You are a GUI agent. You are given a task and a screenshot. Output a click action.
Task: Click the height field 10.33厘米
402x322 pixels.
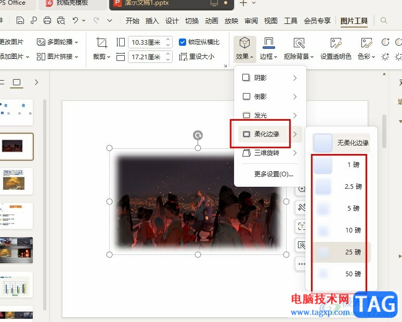pos(147,42)
